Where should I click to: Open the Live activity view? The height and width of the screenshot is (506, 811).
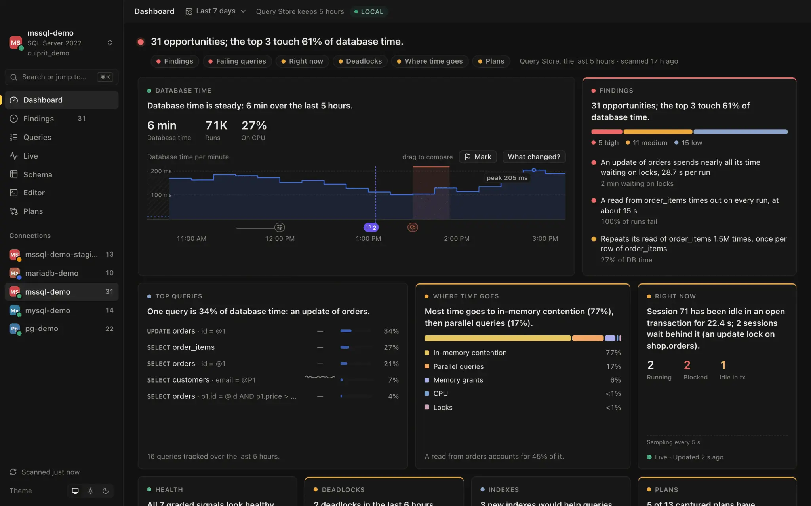pyautogui.click(x=61, y=156)
